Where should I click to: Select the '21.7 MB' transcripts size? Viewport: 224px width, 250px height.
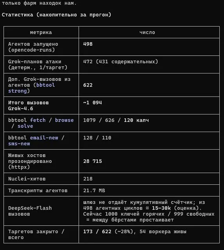[94, 190]
